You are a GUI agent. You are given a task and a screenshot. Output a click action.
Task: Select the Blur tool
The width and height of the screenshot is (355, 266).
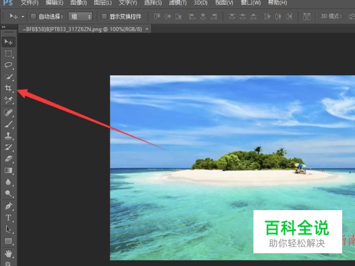8,181
